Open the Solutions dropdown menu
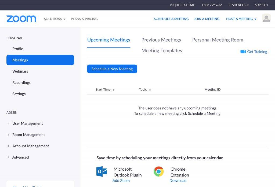This screenshot has width=275, height=187. point(55,19)
